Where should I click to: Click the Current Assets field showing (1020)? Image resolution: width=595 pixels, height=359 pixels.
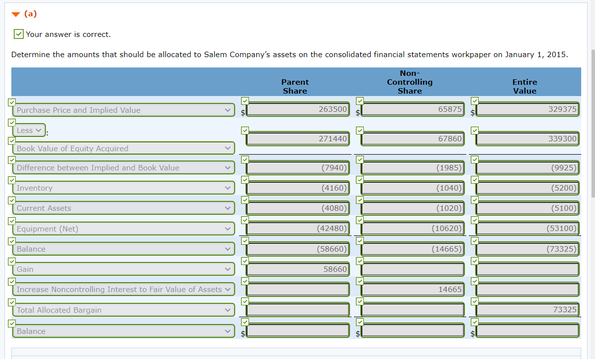pos(413,208)
